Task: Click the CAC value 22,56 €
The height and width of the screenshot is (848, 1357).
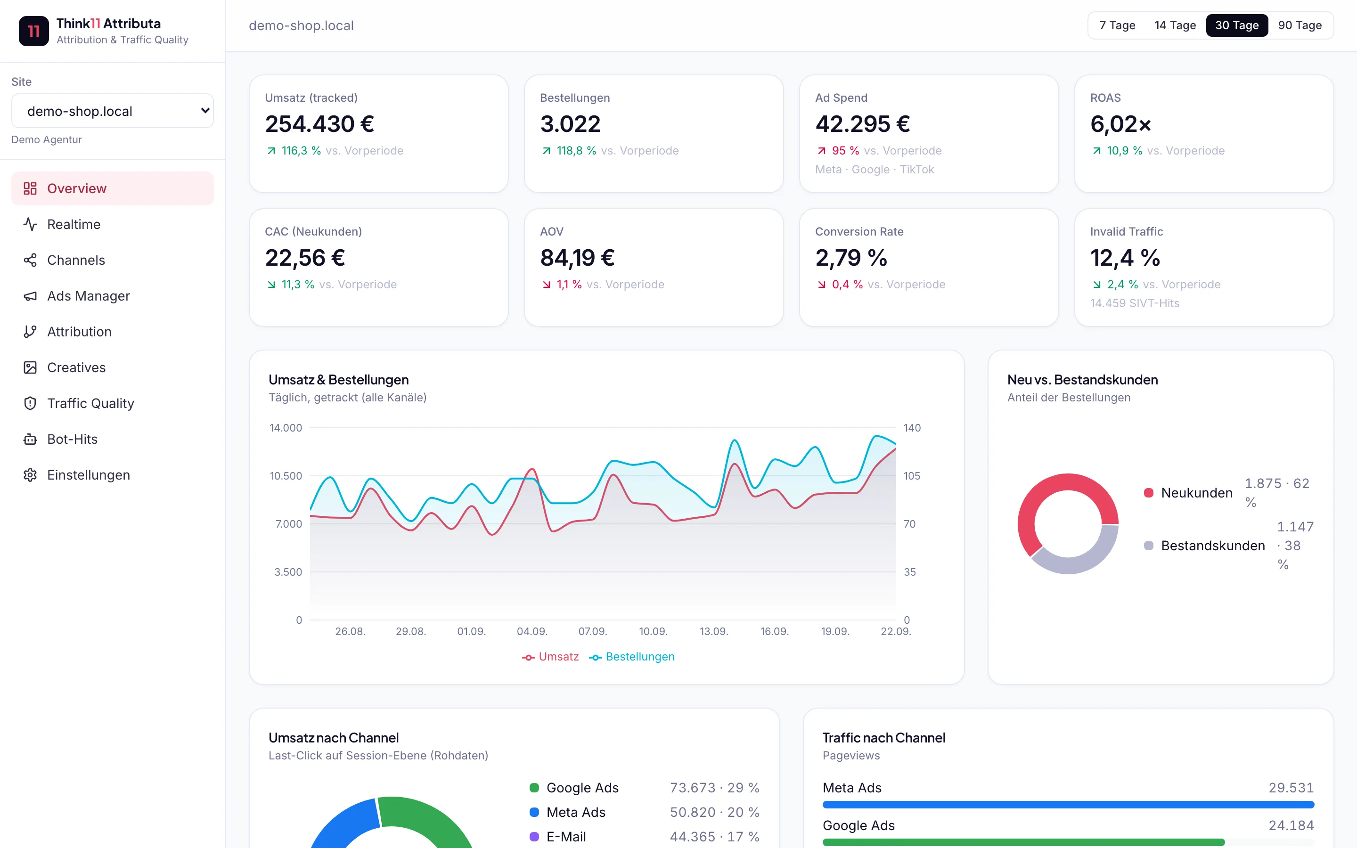Action: (x=305, y=258)
